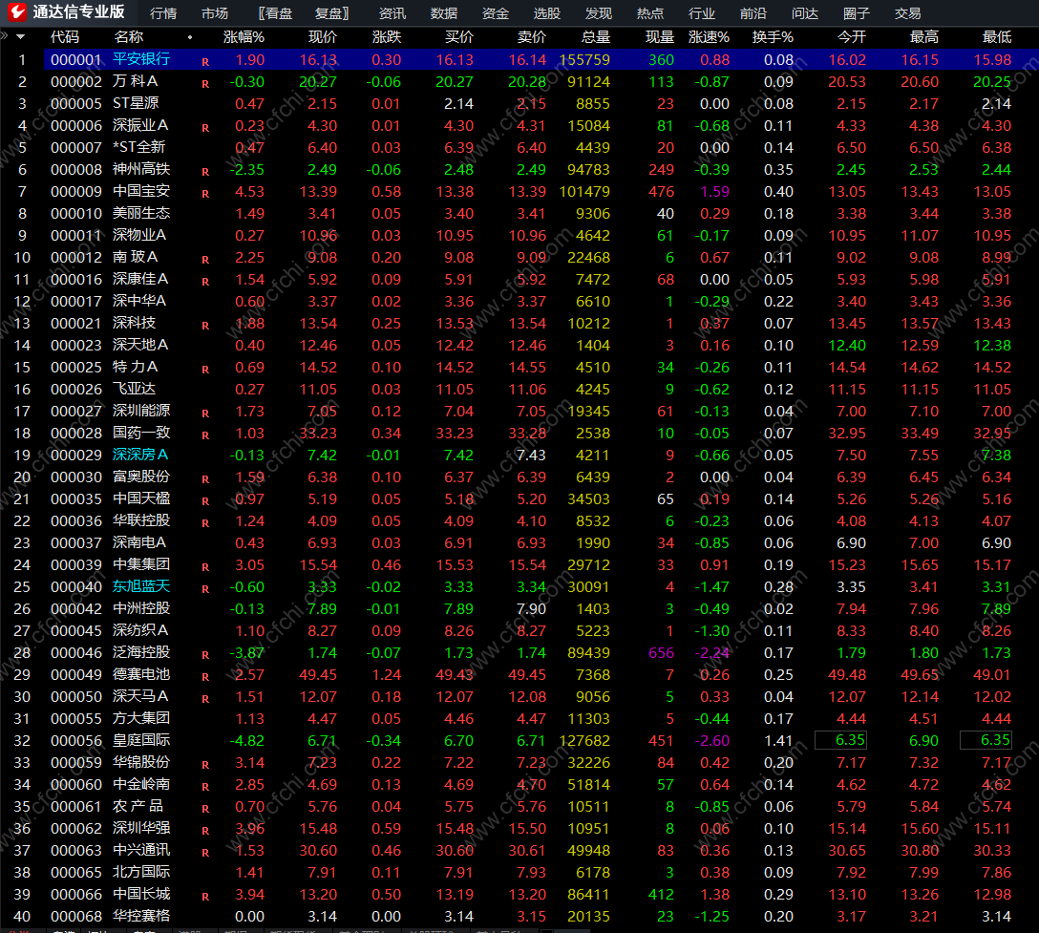Screen dimensions: 1039x933
Task: Expand the sidebar with double chevron
Action: pyautogui.click(x=5, y=36)
